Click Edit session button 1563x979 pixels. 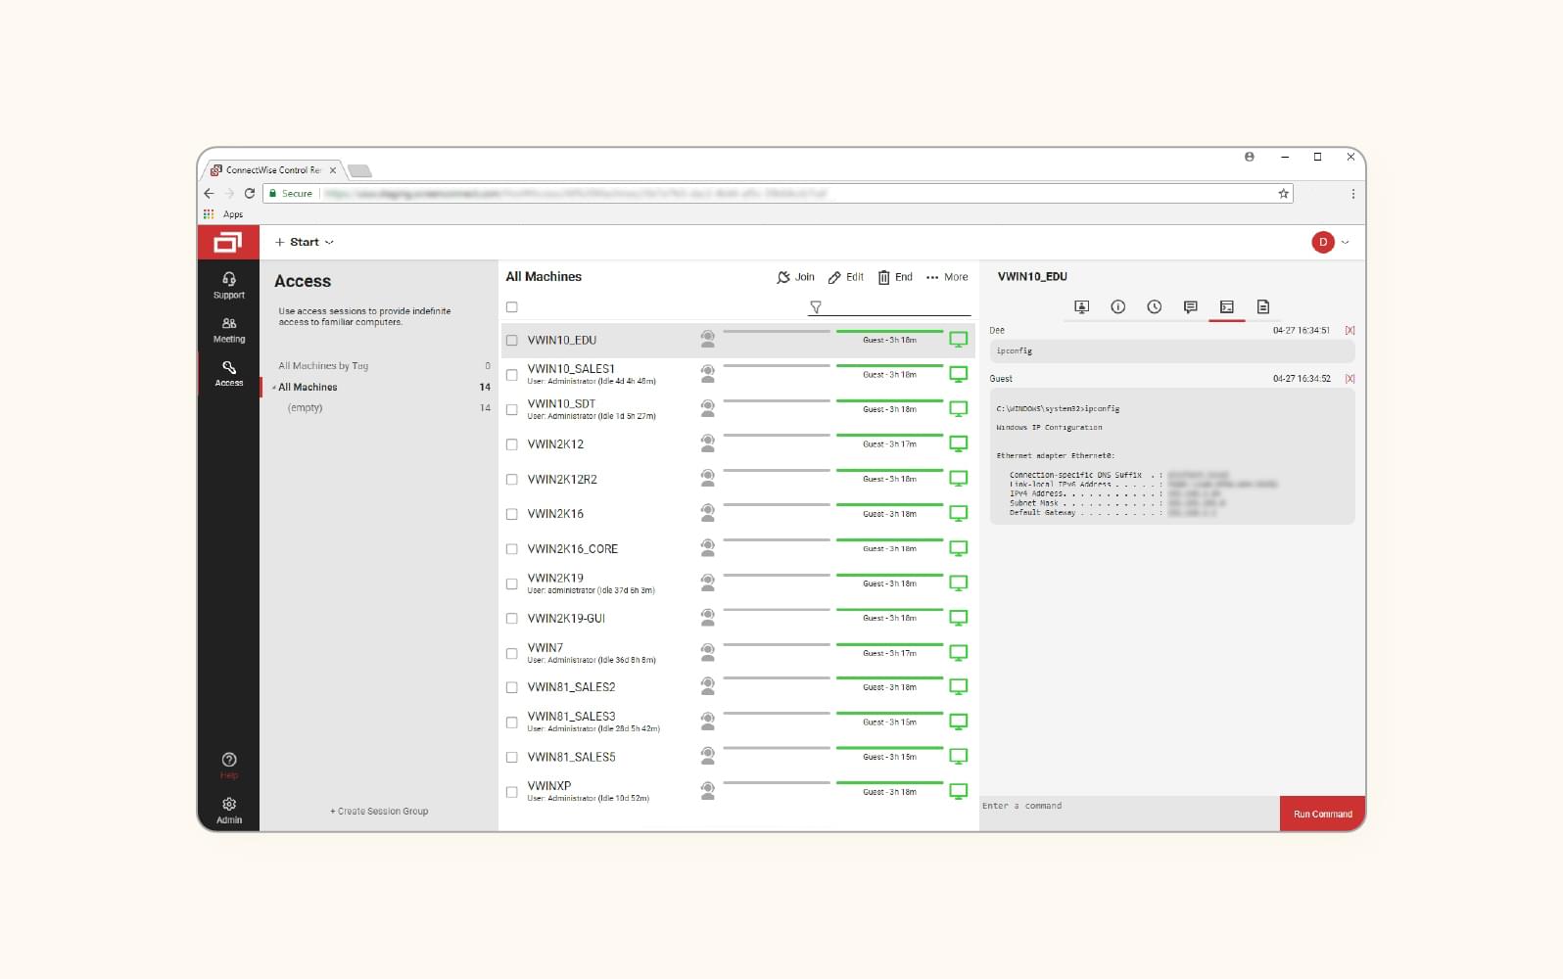846,277
